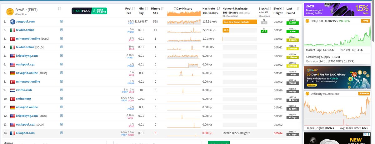The image size is (375, 144).
Task: Expand fewbit.online row 2 details
Action: click(x=62, y=30)
